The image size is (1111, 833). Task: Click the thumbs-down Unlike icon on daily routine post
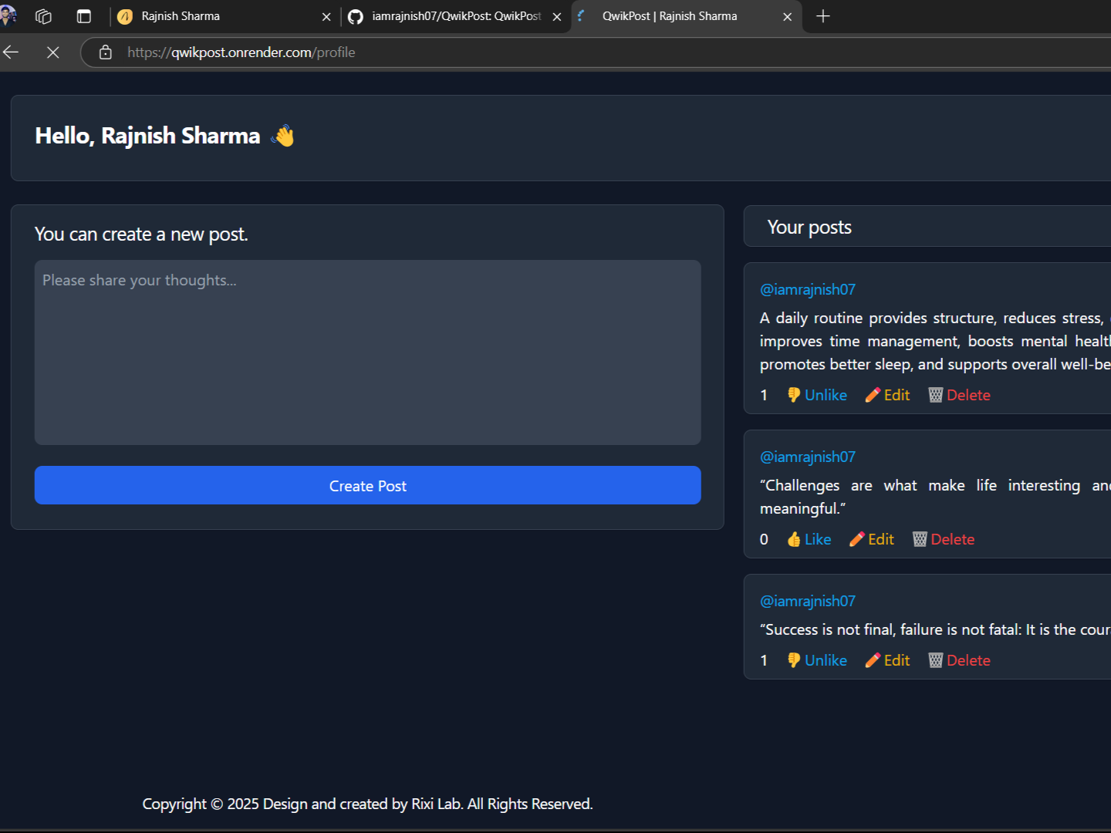[793, 395]
